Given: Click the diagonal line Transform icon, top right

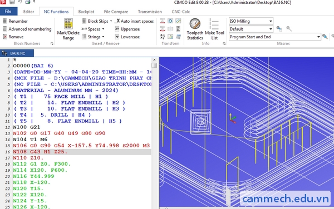Looking at the screenshot, I should [178, 21].
